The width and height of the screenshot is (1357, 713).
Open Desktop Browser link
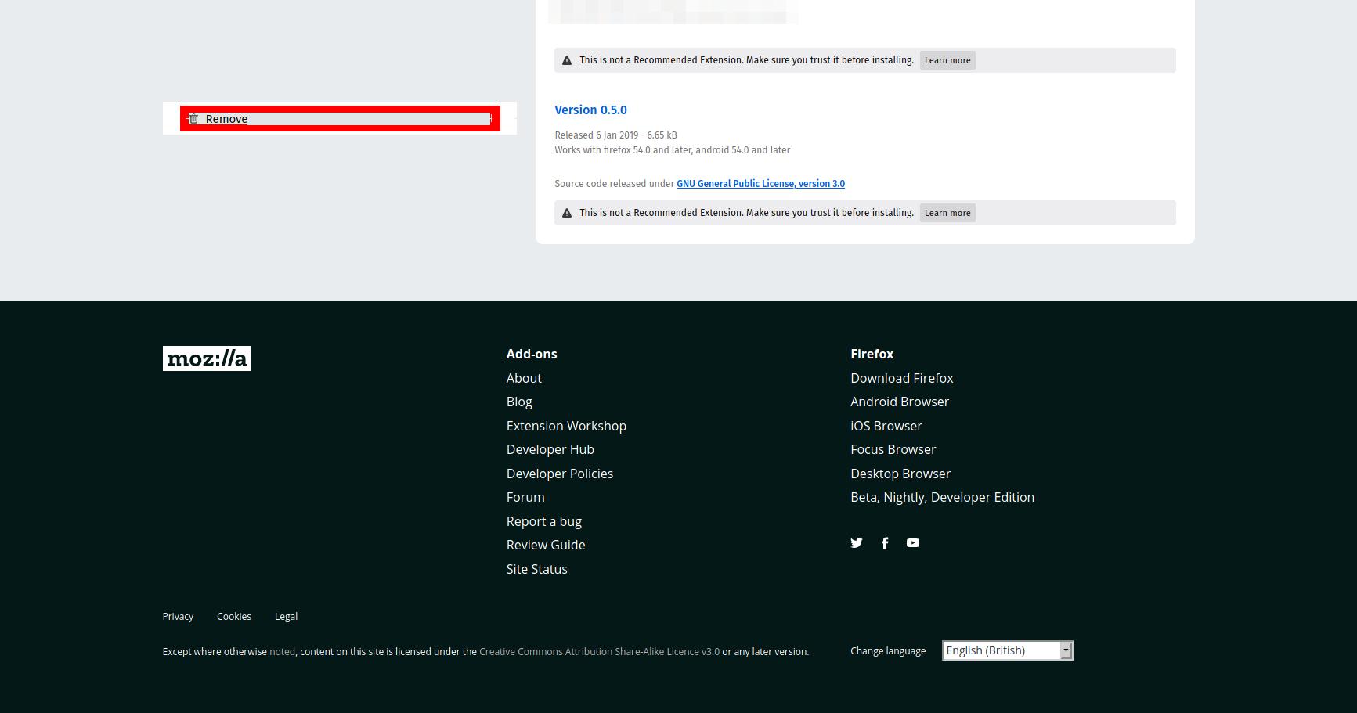[x=900, y=474]
